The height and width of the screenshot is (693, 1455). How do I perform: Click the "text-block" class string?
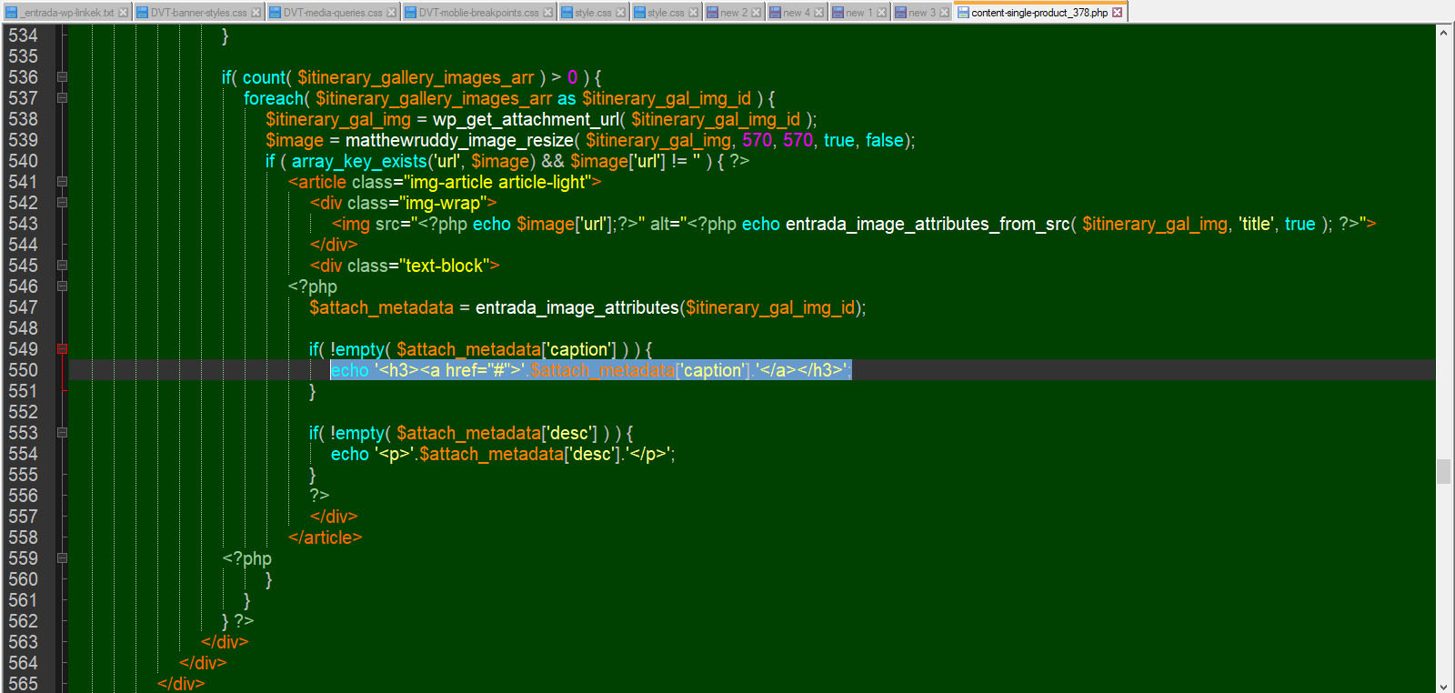(x=444, y=266)
